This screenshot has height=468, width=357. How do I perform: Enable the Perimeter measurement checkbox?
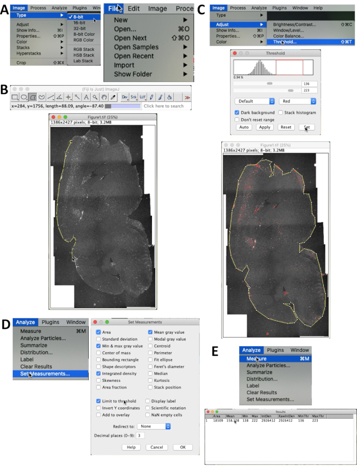point(150,353)
